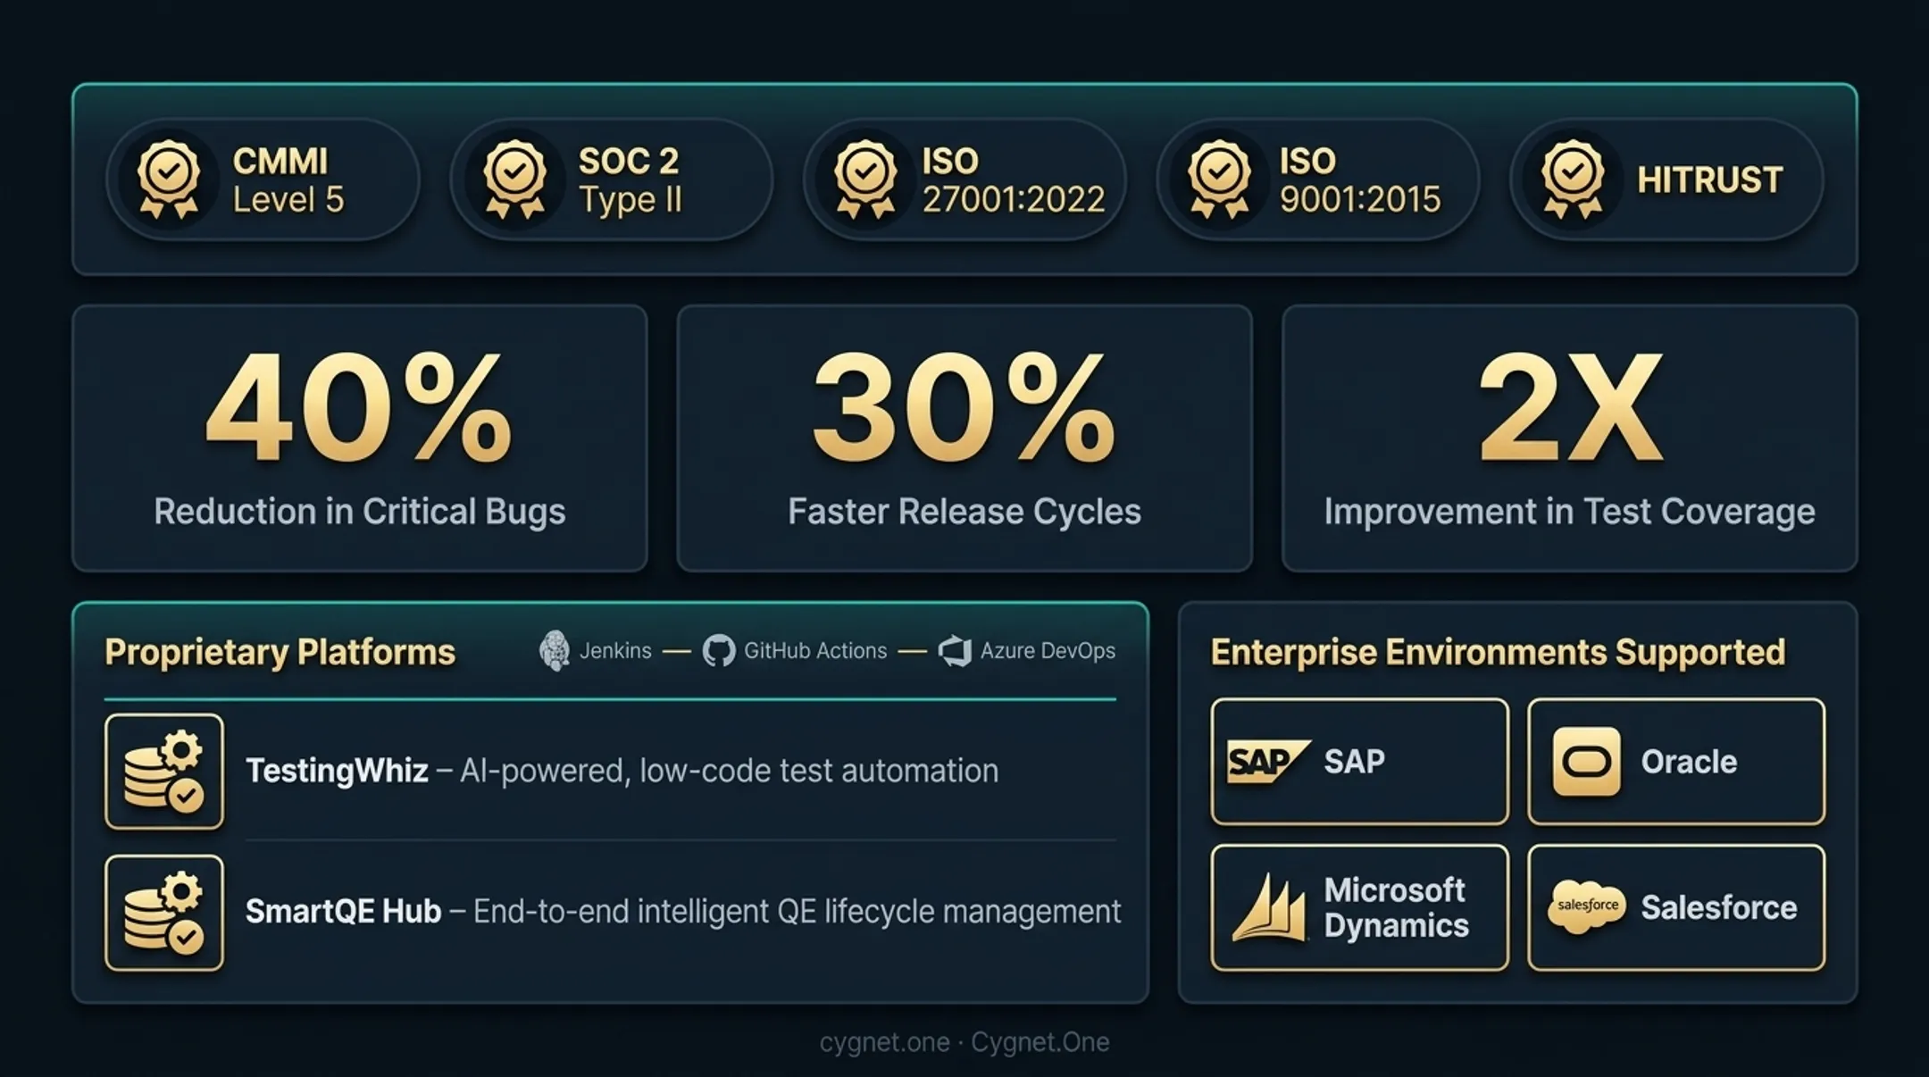Click the Salesforce cloud logo

[x=1587, y=906]
